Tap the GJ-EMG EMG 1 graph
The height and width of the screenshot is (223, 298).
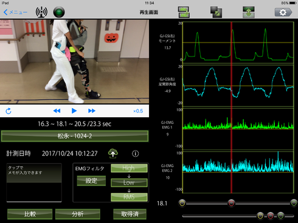[238, 129]
